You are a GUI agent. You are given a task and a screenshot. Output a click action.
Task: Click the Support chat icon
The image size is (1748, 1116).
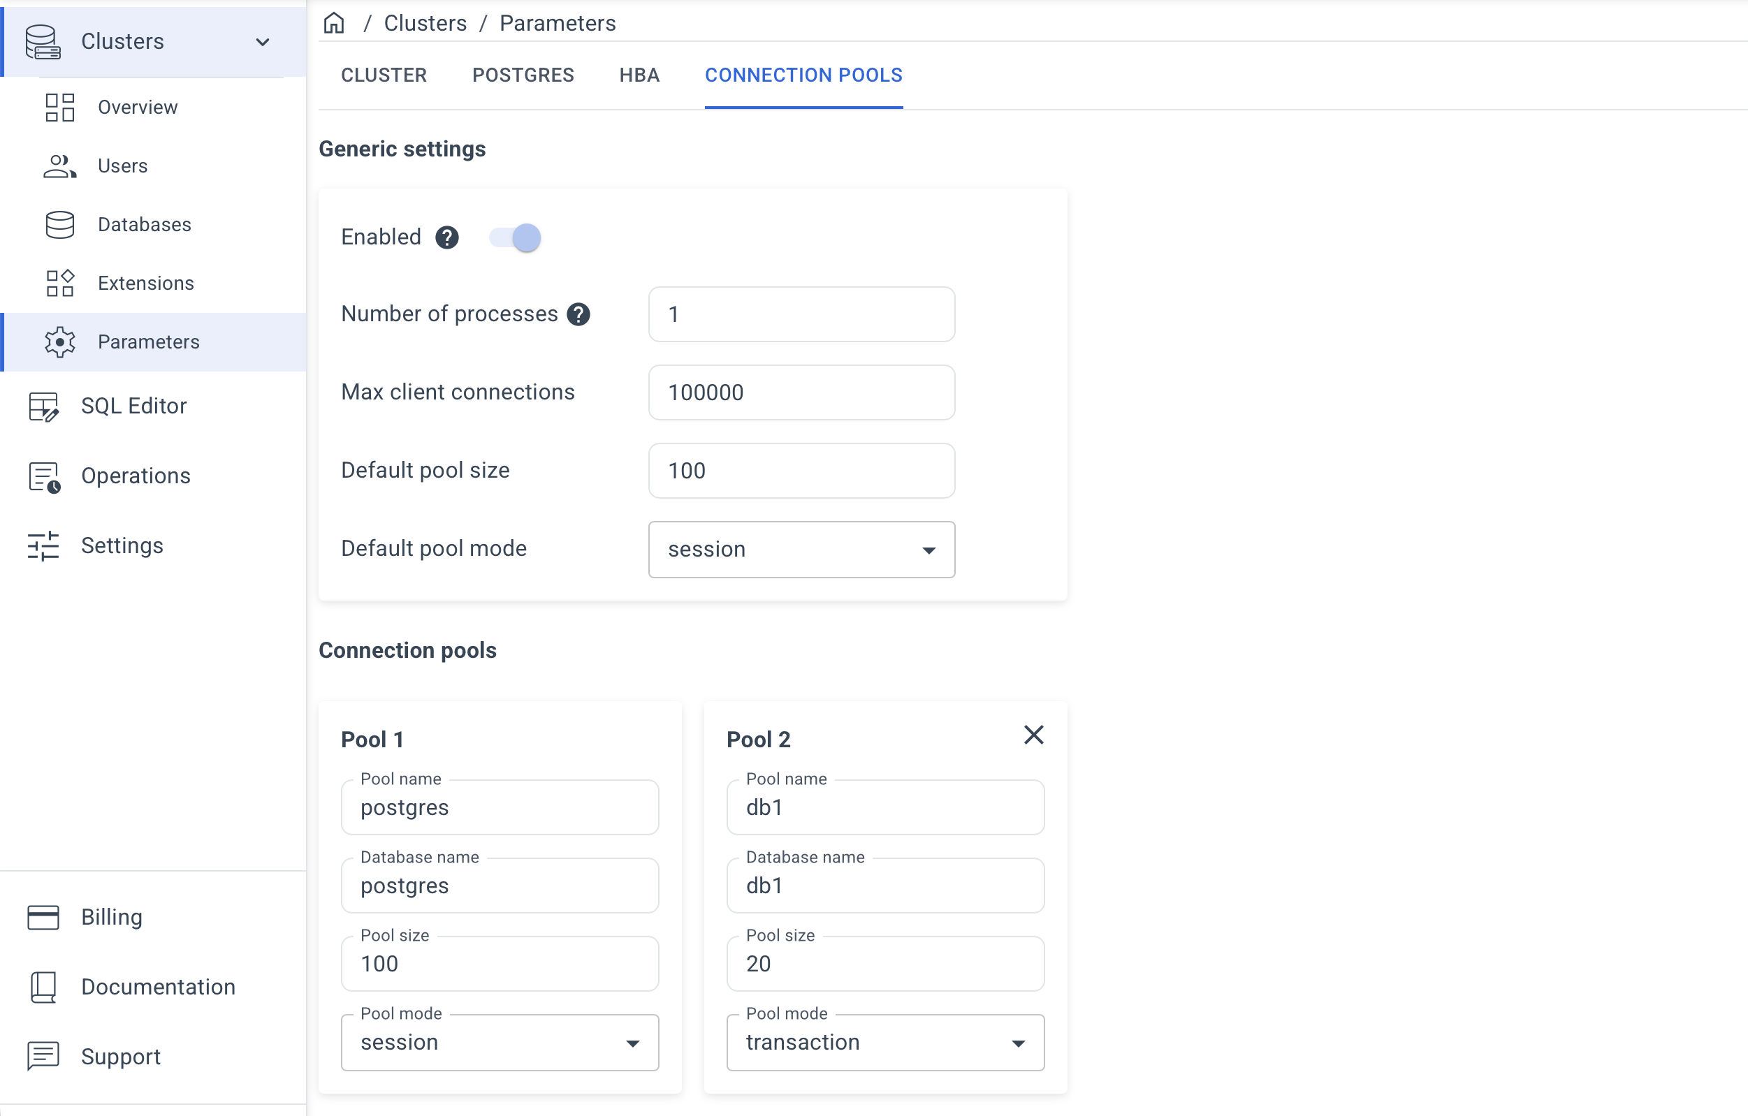pos(43,1057)
